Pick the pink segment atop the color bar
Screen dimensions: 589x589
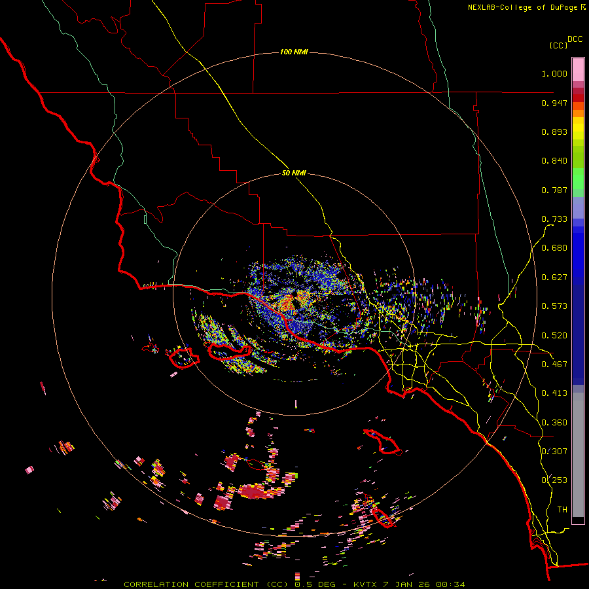pyautogui.click(x=578, y=69)
